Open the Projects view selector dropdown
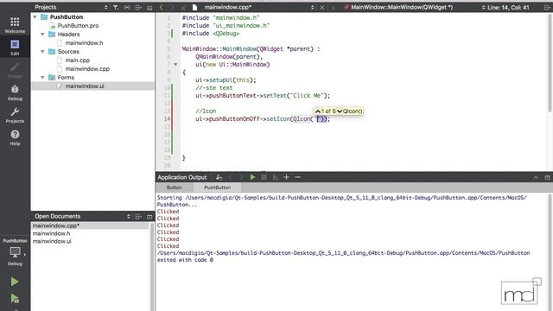 [x=105, y=7]
